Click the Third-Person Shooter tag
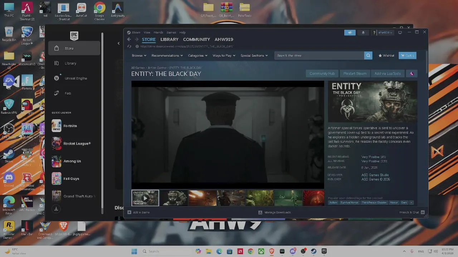 click(x=374, y=203)
